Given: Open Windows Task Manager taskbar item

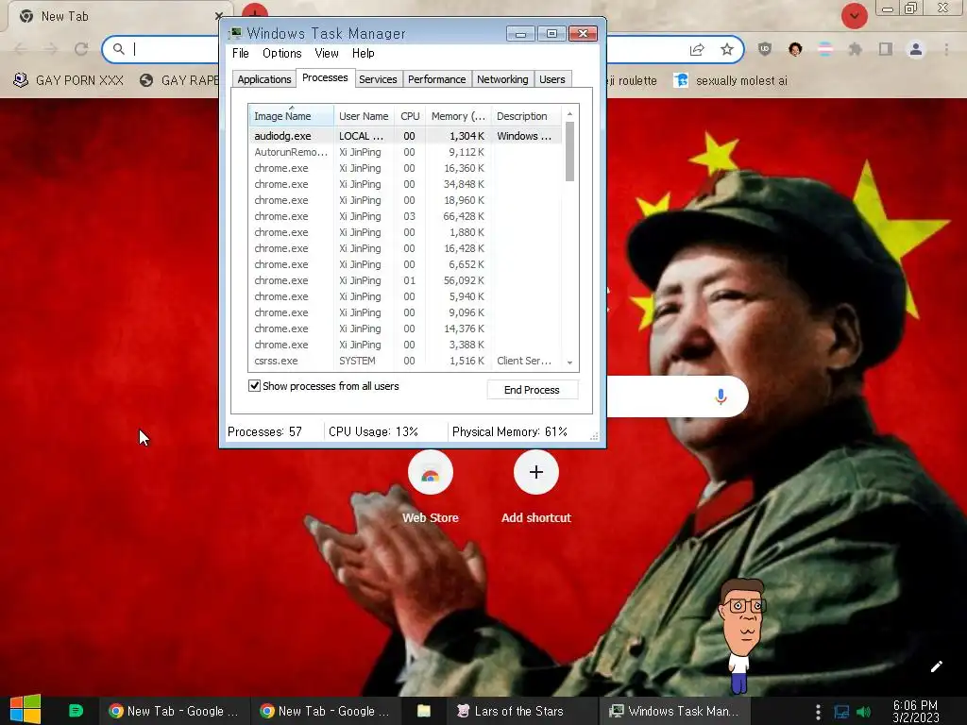Looking at the screenshot, I should coord(674,711).
